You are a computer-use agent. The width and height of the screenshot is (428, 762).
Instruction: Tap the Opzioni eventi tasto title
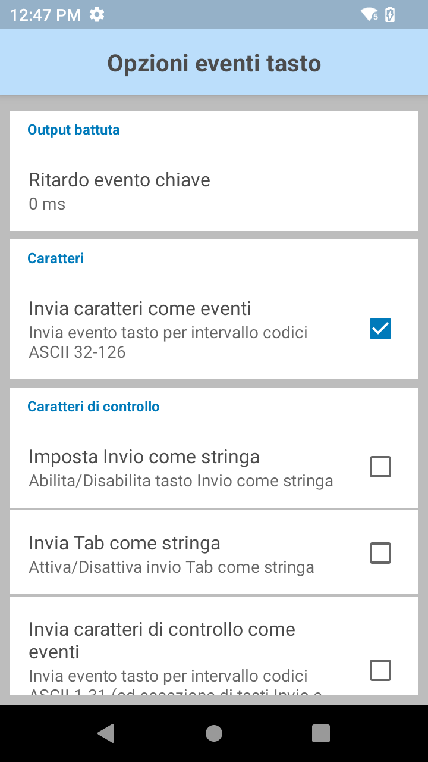pos(214,63)
